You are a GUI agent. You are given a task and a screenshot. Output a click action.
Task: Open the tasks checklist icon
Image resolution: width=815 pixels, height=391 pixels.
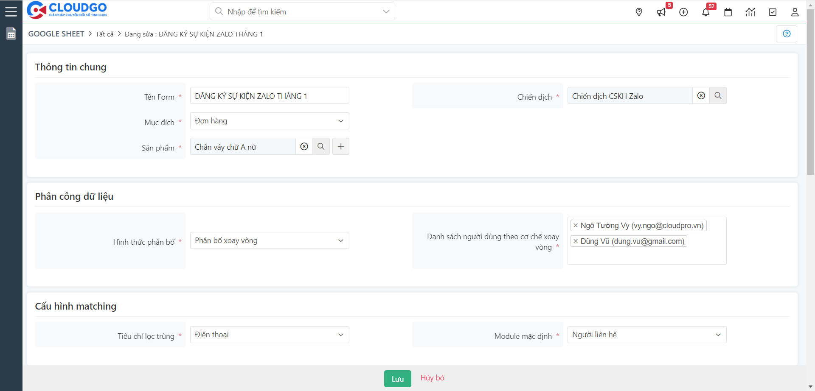click(773, 12)
